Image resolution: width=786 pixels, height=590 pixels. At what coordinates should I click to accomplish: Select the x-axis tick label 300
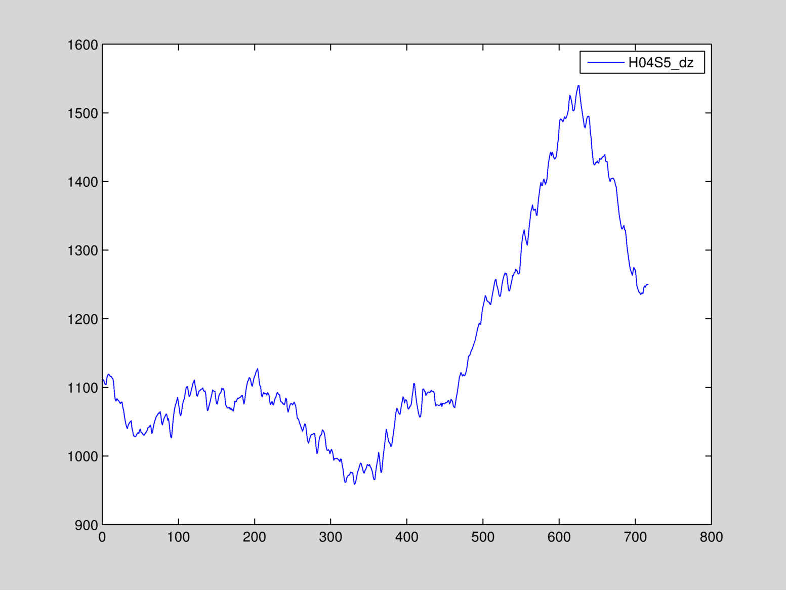tap(330, 537)
